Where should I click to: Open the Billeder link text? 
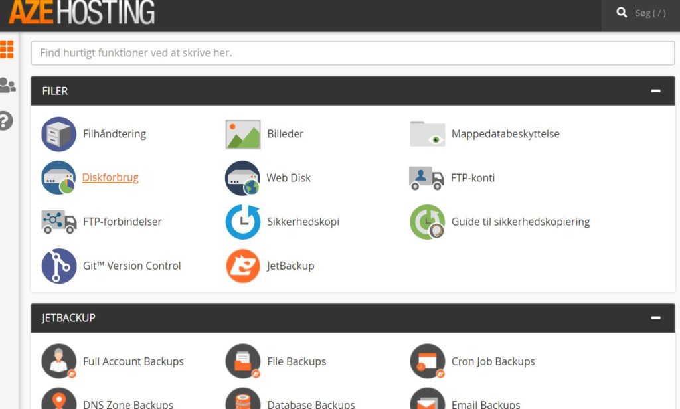(286, 134)
